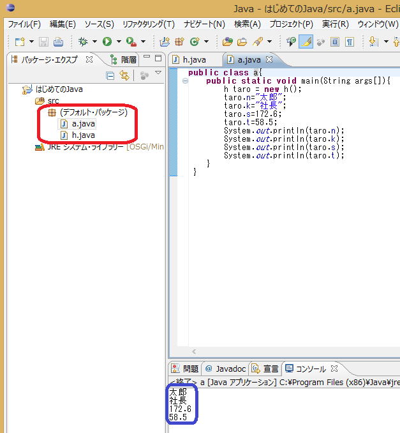Click the Link with Editor icon
Image resolution: width=400 pixels, height=433 pixels.
(124, 75)
